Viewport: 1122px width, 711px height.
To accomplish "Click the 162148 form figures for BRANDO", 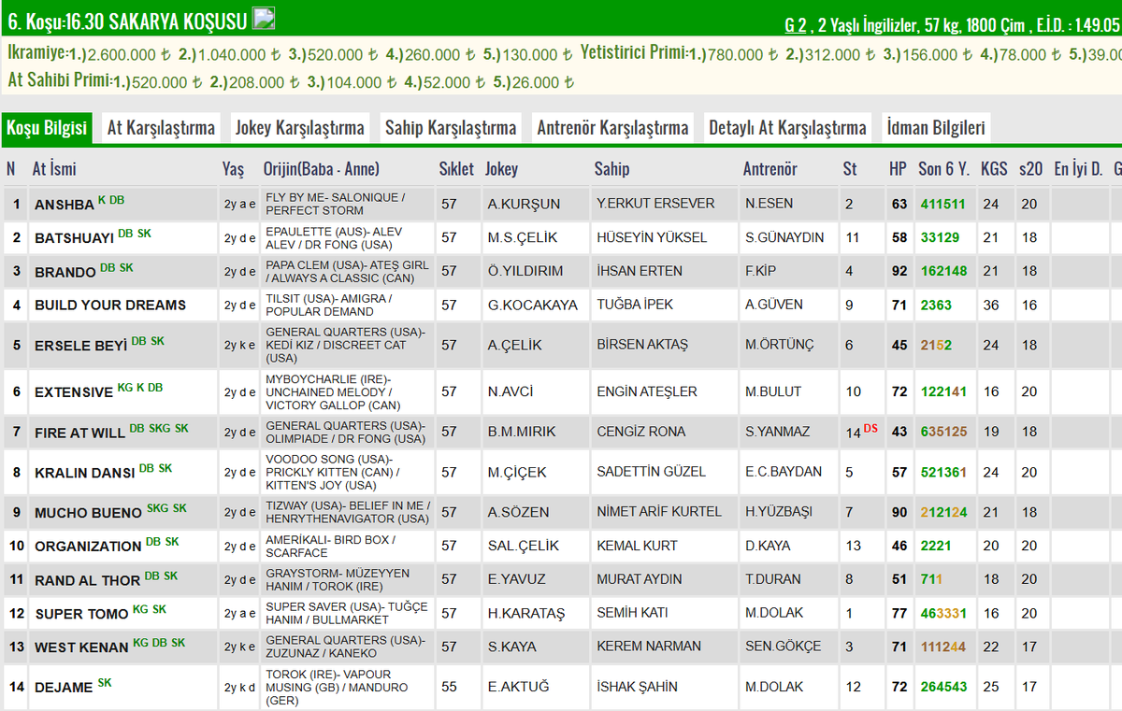I will [942, 271].
